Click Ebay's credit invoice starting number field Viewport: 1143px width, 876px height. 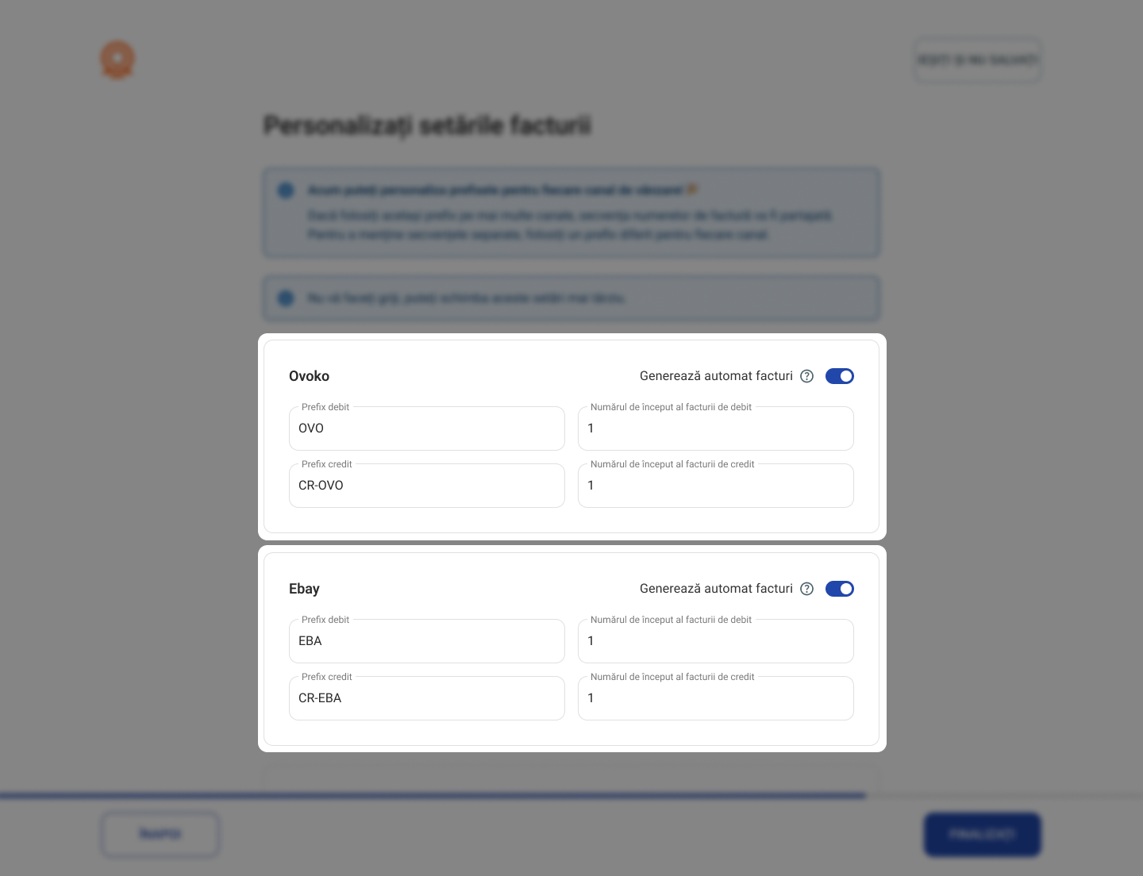point(716,698)
